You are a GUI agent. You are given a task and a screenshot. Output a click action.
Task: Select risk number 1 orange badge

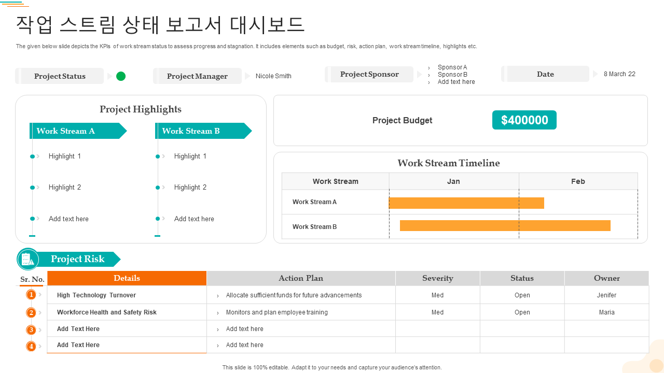(x=31, y=295)
